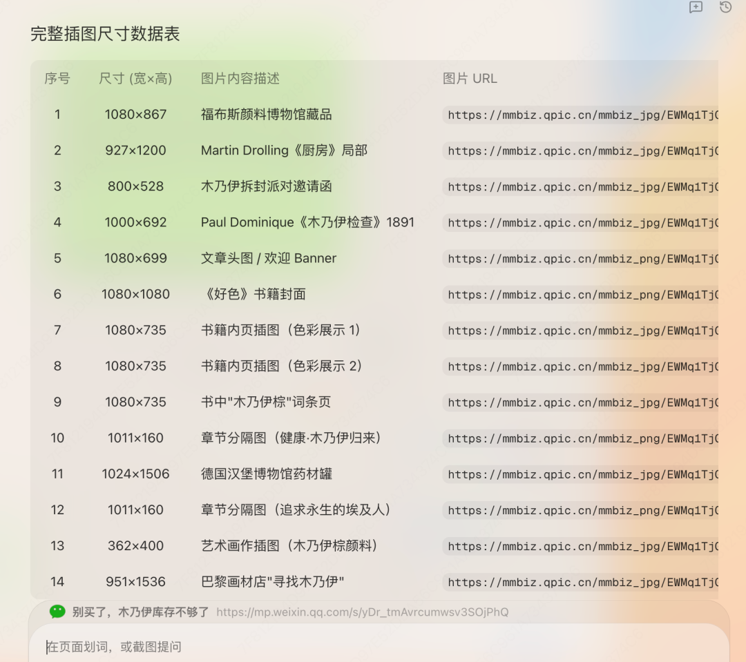Click description 书籍内页插图(色彩展示 2)

pos(282,366)
